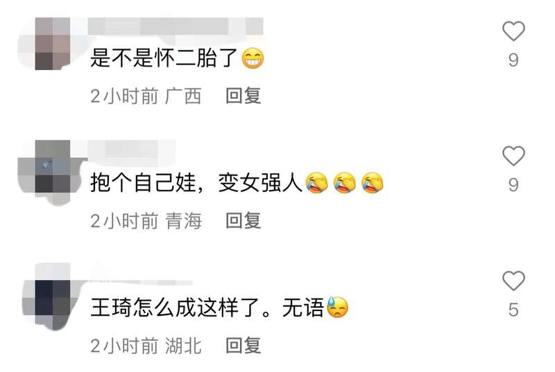Like the comment from 广西
The image size is (555, 372).
pyautogui.click(x=513, y=31)
